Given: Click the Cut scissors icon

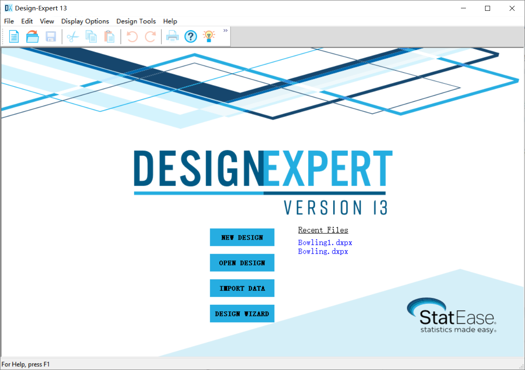Looking at the screenshot, I should (73, 37).
